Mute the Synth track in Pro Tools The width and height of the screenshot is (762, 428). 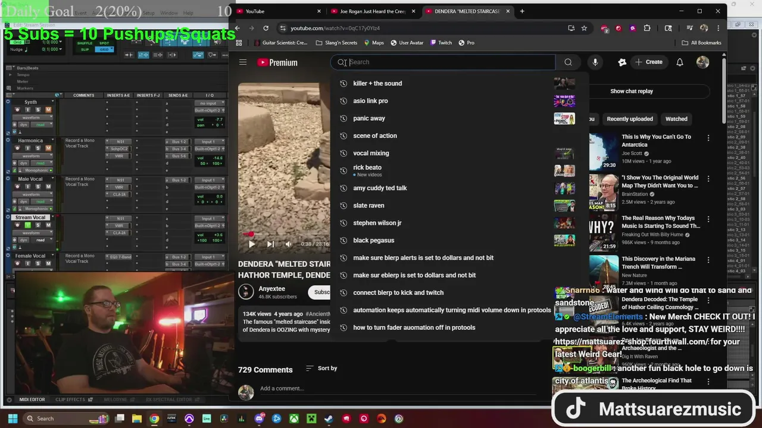(x=48, y=110)
